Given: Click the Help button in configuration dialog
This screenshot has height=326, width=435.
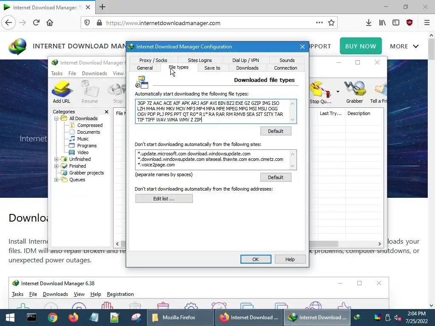Looking at the screenshot, I should [290, 259].
